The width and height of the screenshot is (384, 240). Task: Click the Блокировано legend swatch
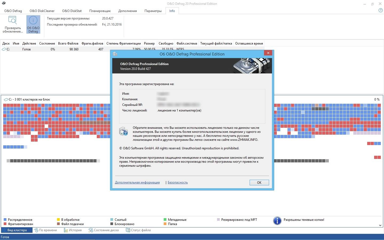112,224
